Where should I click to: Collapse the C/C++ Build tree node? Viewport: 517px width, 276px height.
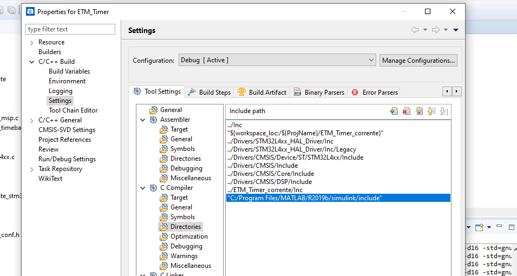tap(32, 62)
